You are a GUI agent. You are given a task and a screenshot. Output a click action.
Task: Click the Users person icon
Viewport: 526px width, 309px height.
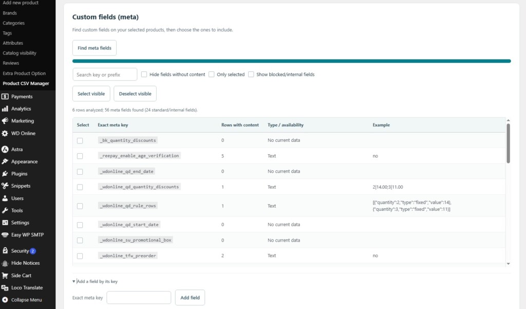5,198
